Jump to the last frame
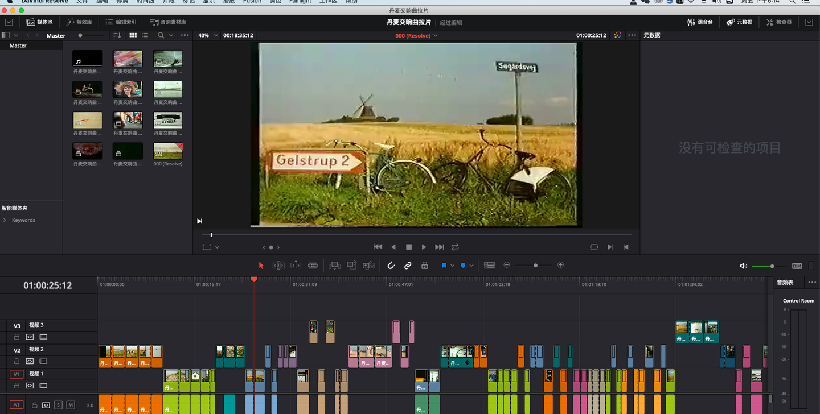This screenshot has height=414, width=820. tap(440, 247)
